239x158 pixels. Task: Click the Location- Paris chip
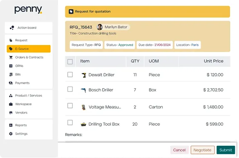(x=188, y=45)
